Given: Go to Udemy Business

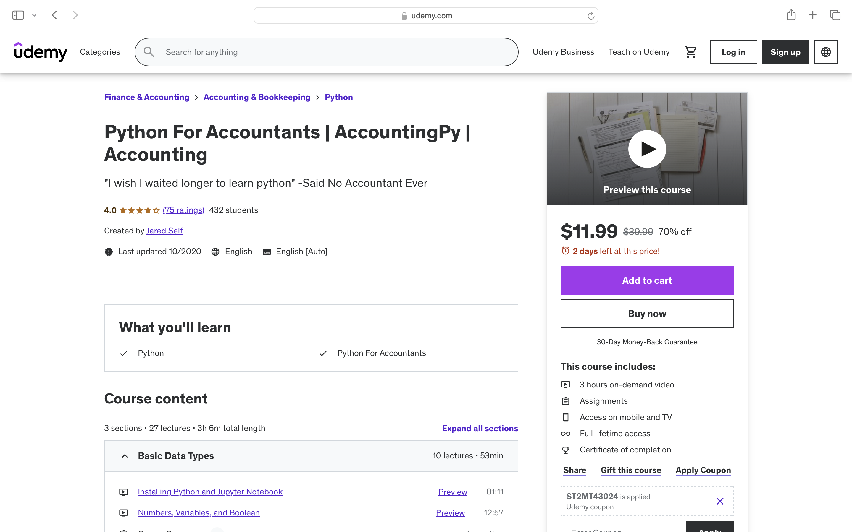Looking at the screenshot, I should tap(563, 52).
